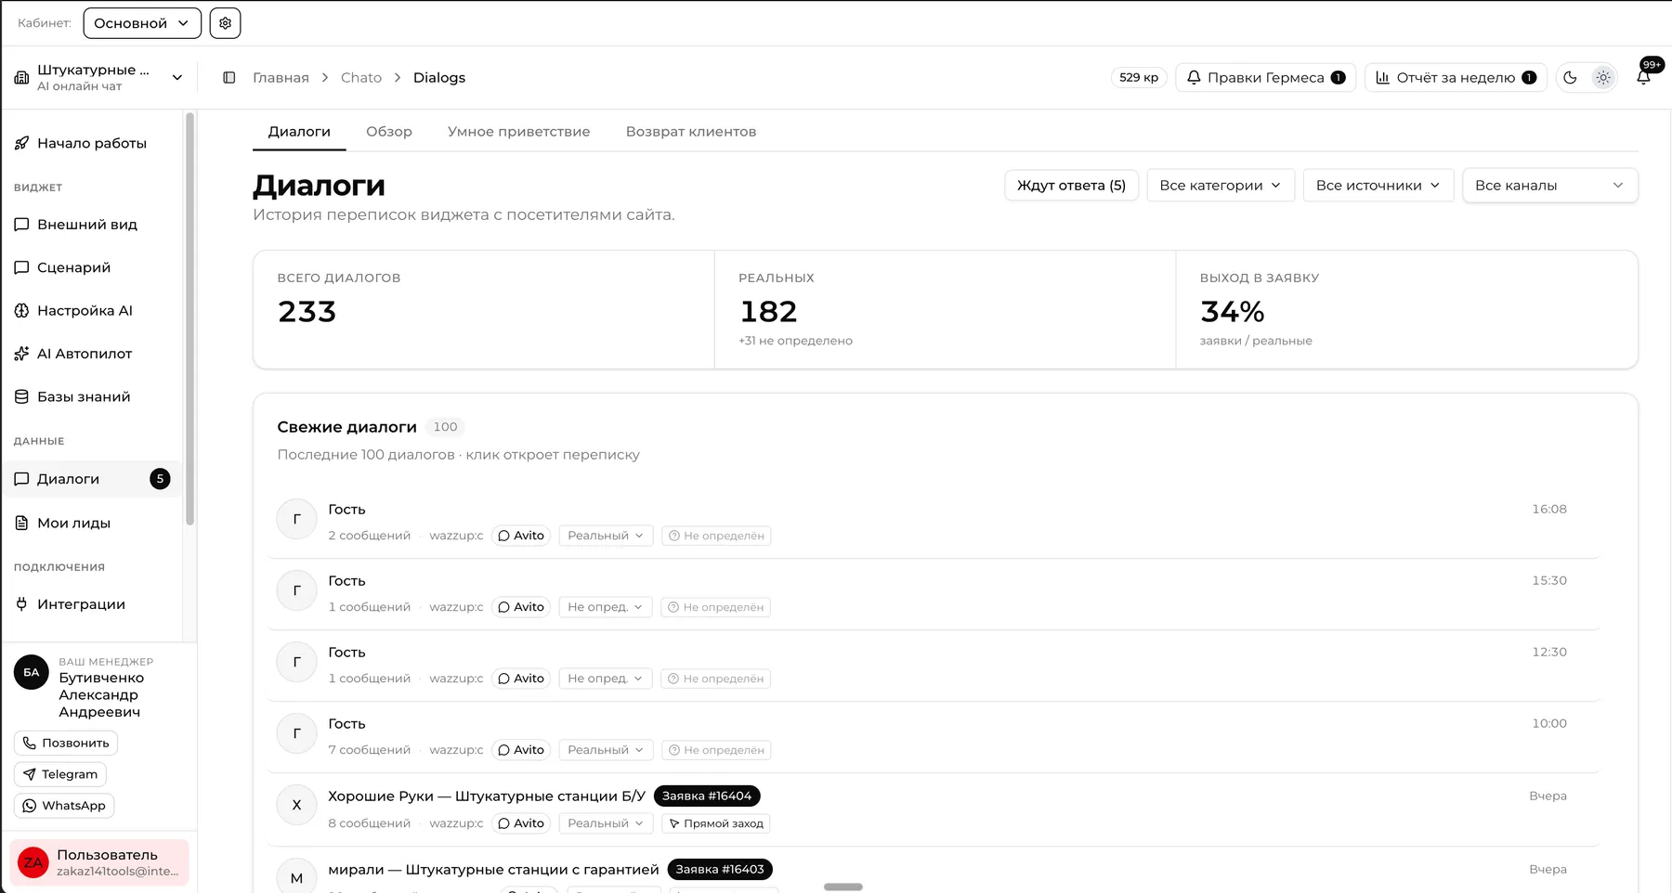
Task: Click rocket icon for Начало работы
Action: [x=21, y=143]
